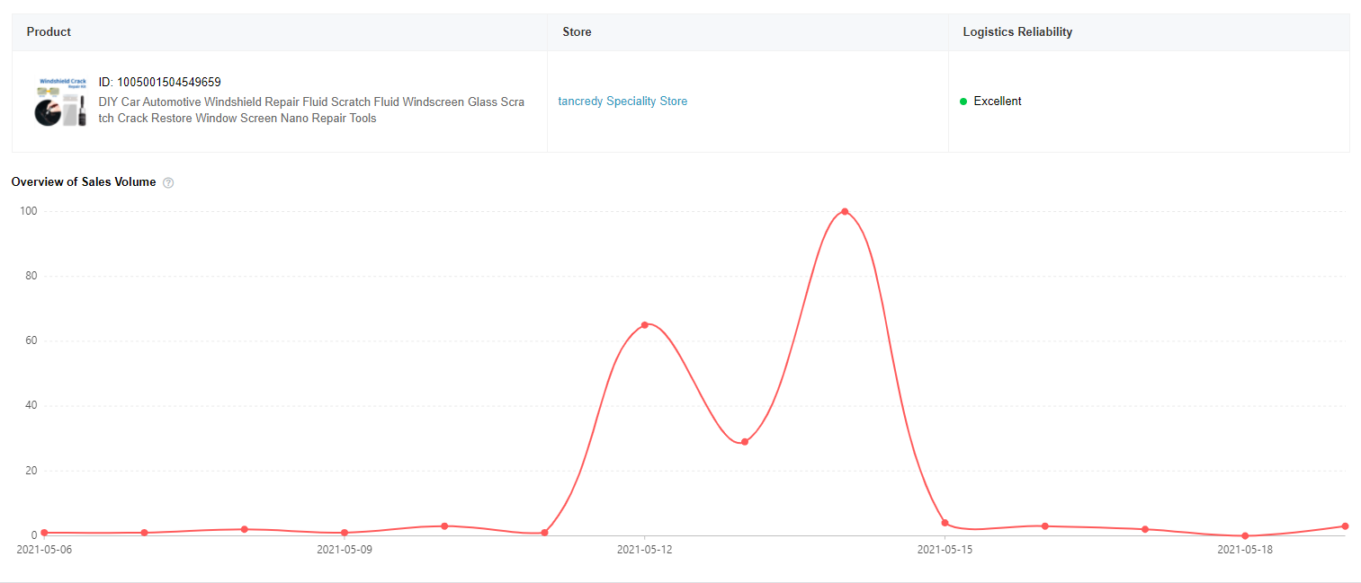This screenshot has width=1361, height=583.
Task: Click the dip data point between the two peaks
Action: (745, 442)
